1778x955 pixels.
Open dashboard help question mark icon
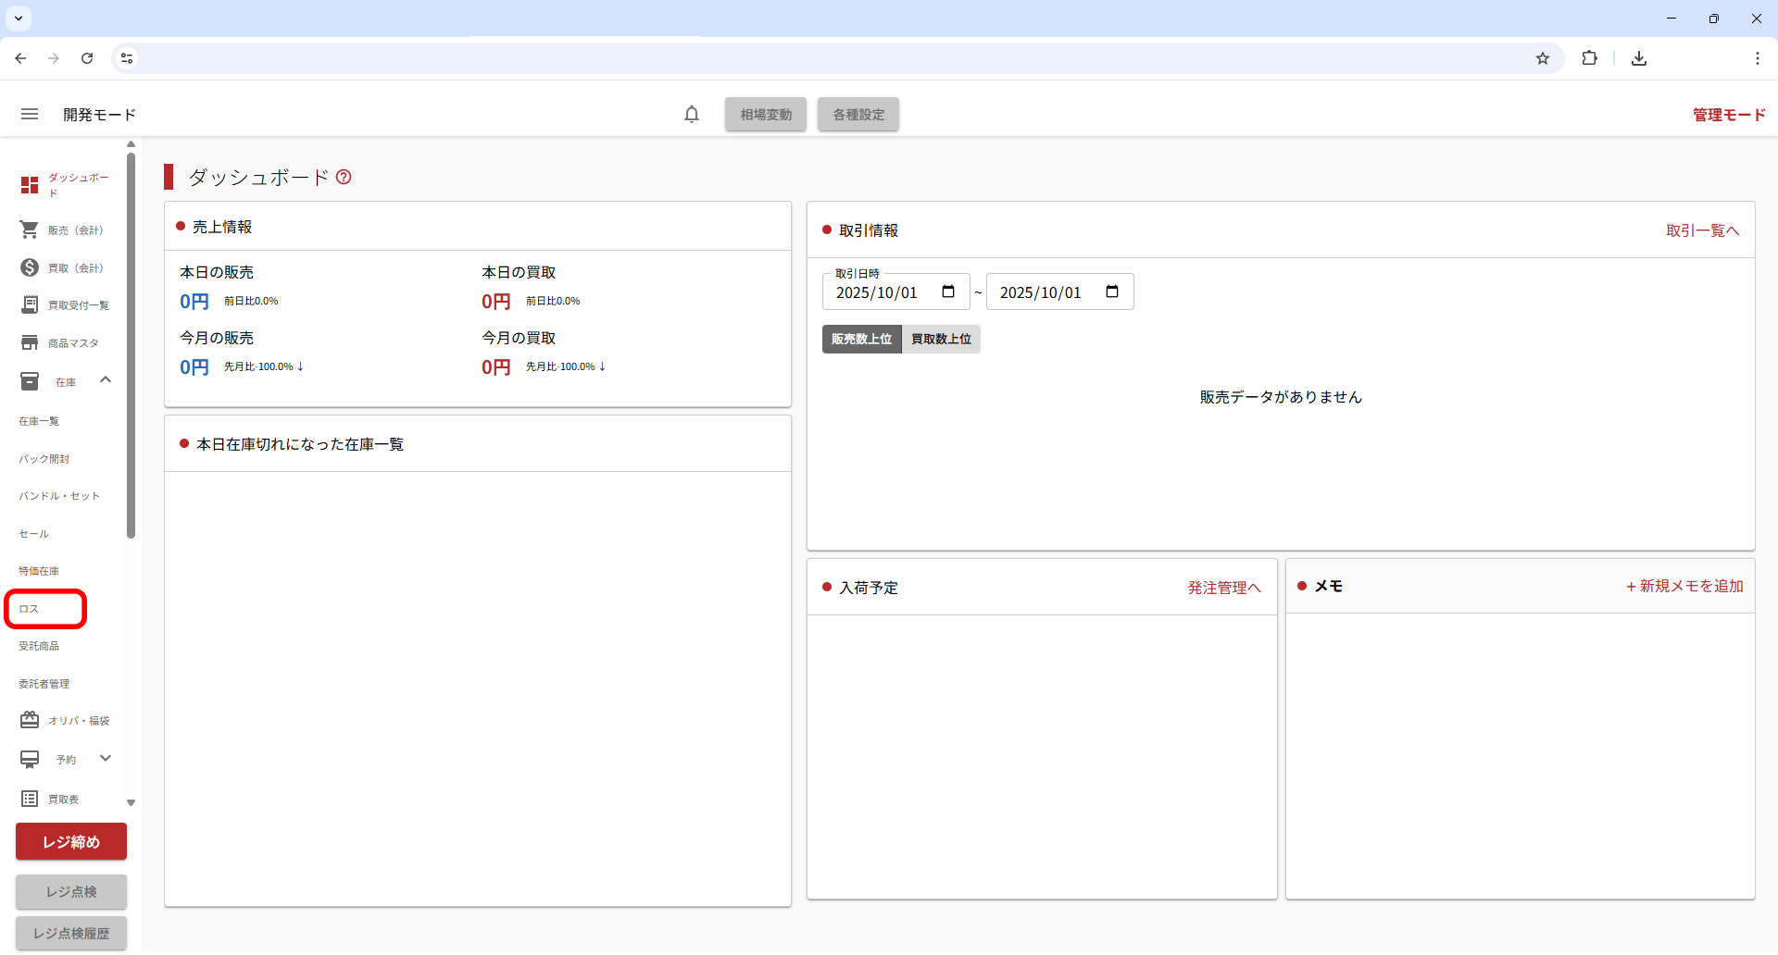(x=344, y=177)
